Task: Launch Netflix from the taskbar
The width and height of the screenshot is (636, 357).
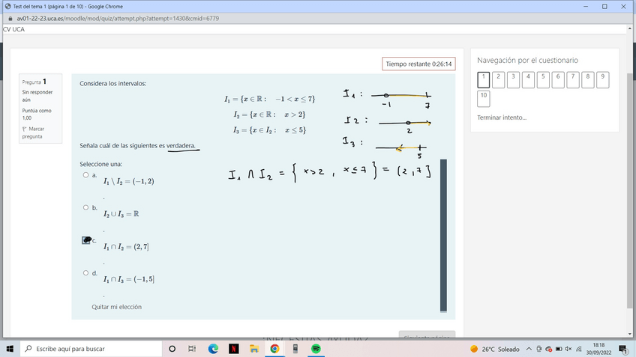Action: [x=233, y=349]
